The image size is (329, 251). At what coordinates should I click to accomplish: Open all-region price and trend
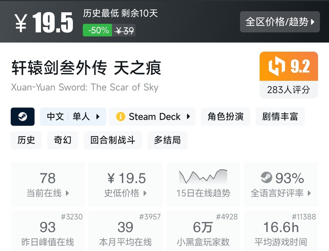tap(280, 22)
